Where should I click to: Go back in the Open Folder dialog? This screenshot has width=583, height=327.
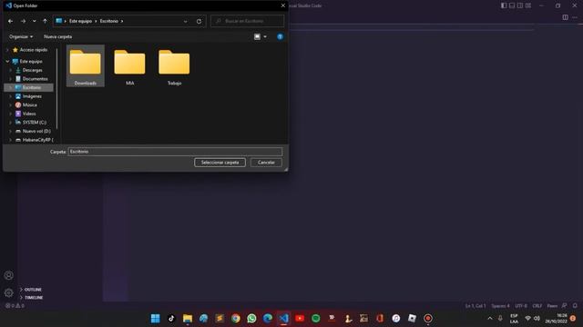(10, 21)
